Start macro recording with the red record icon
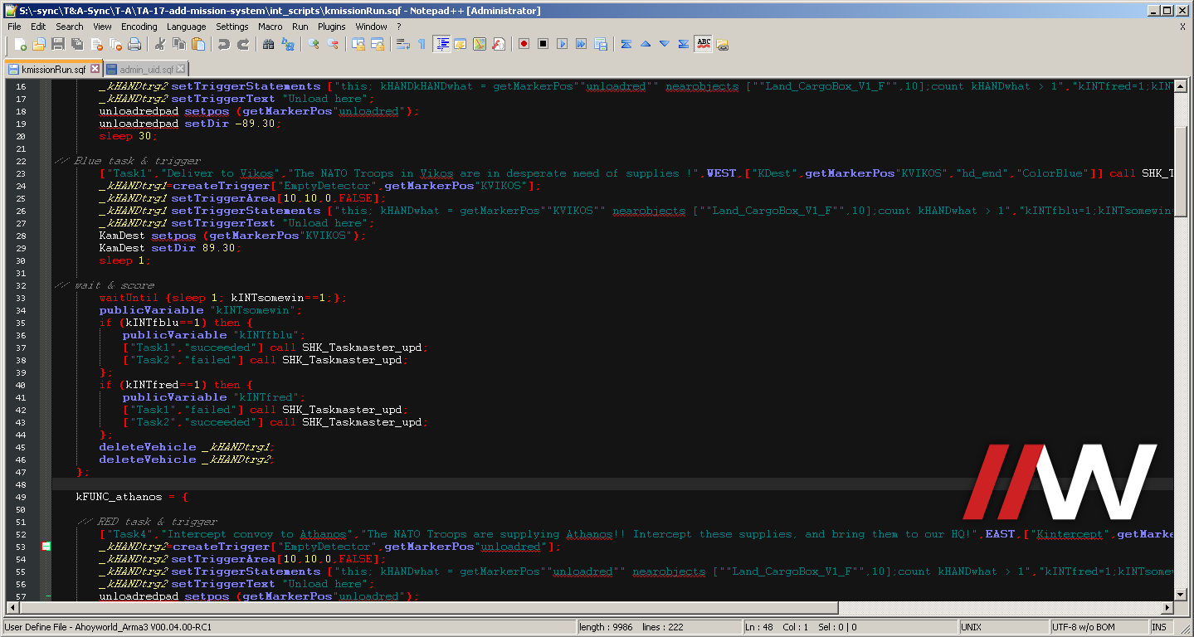This screenshot has height=637, width=1194. pyautogui.click(x=523, y=43)
